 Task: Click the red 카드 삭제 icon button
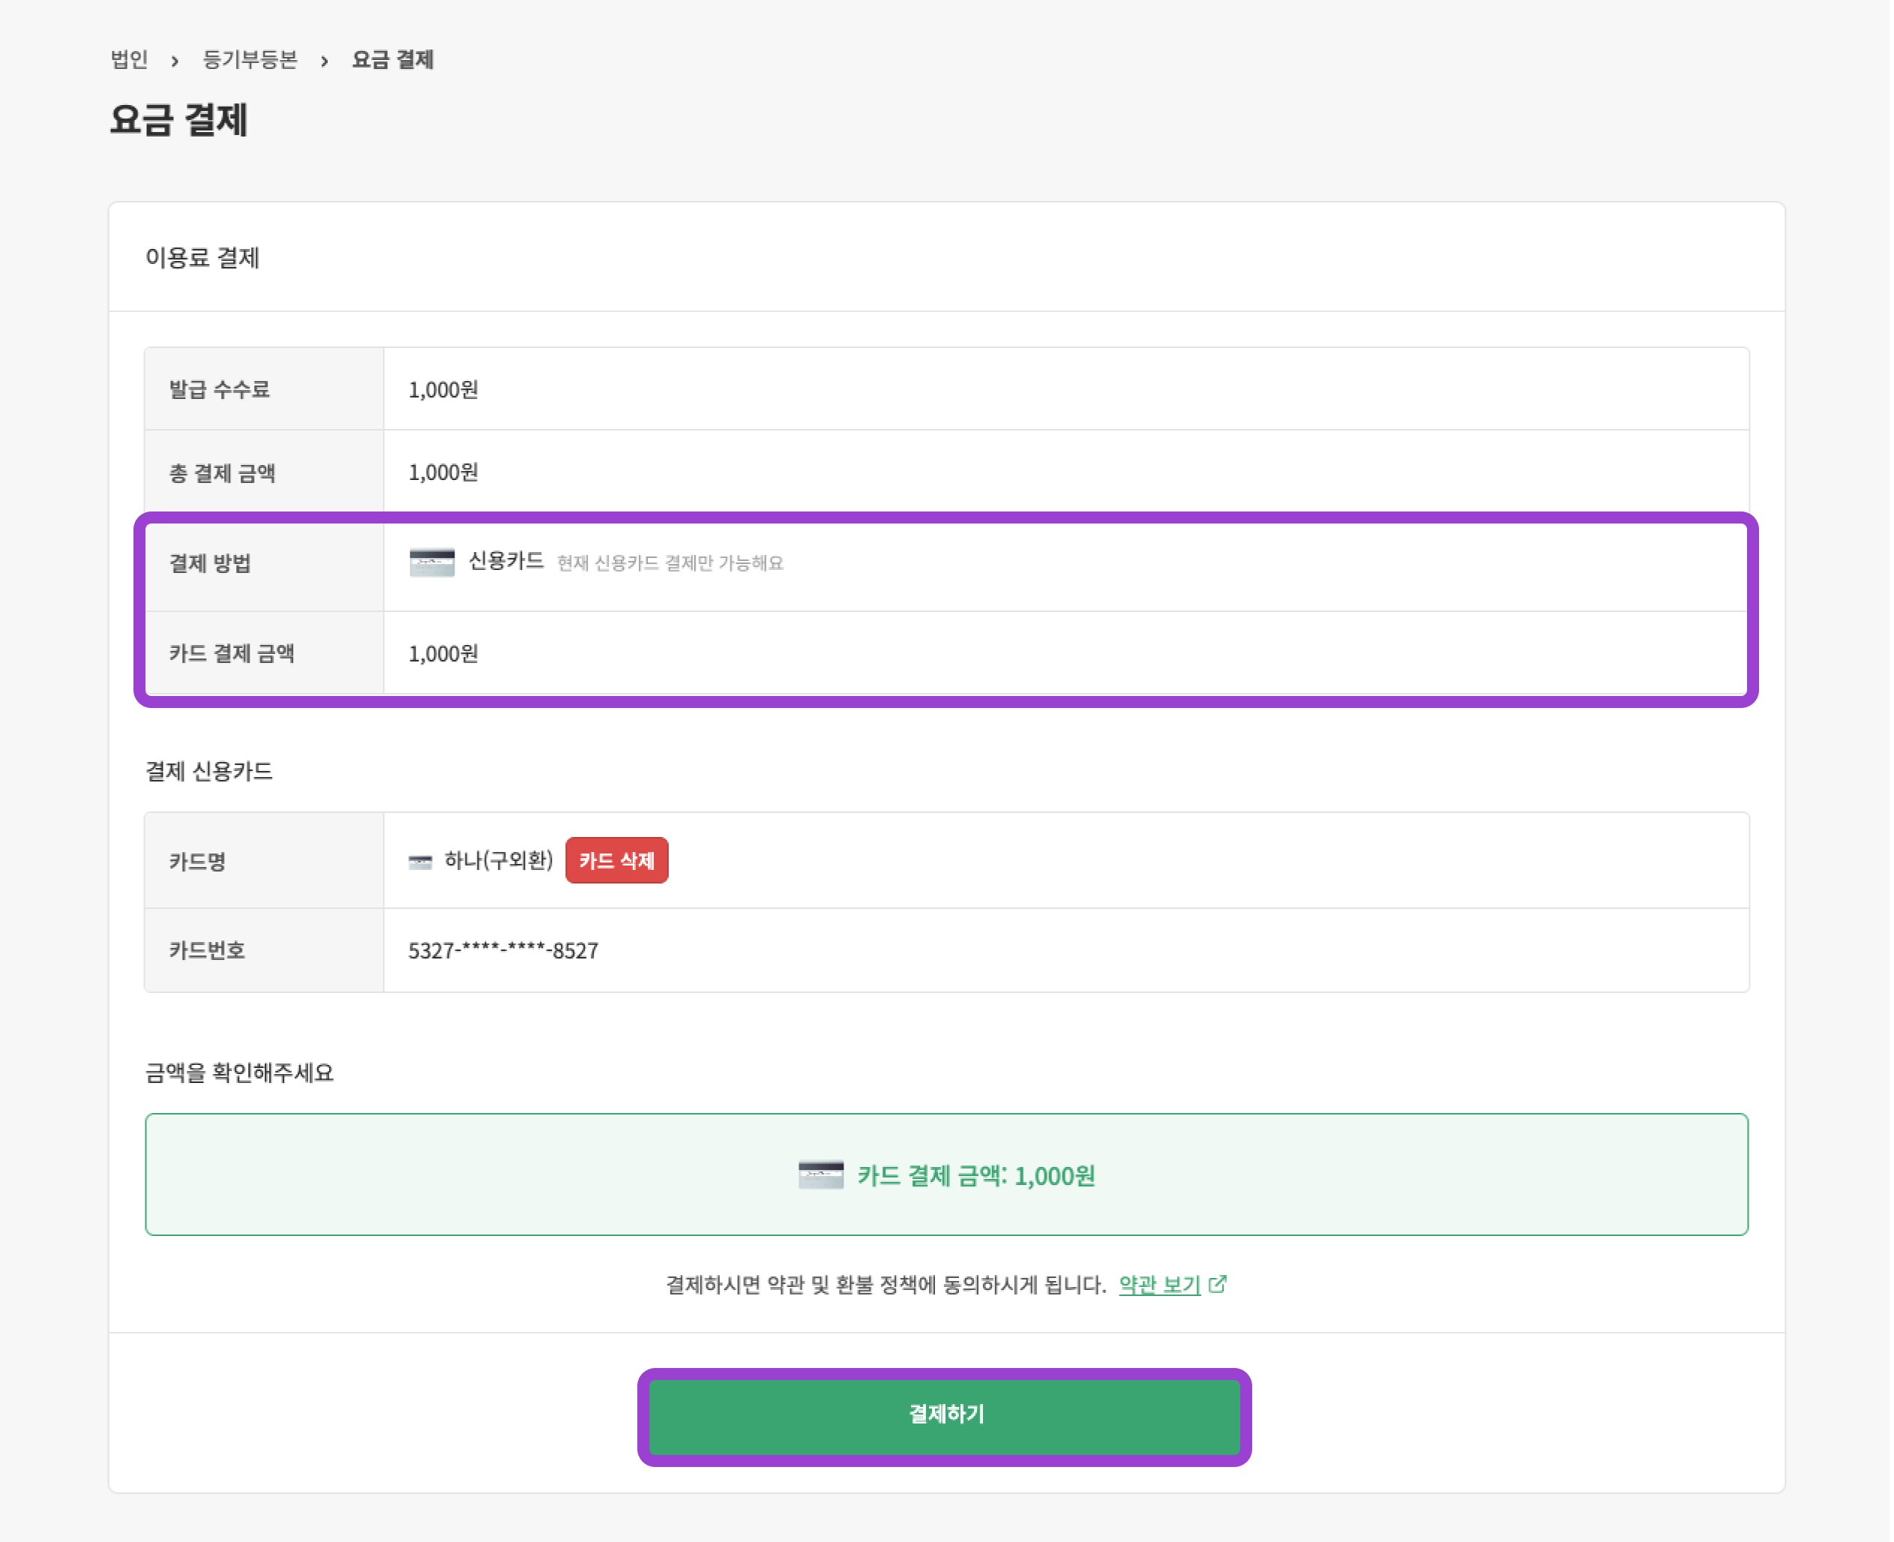click(x=616, y=859)
